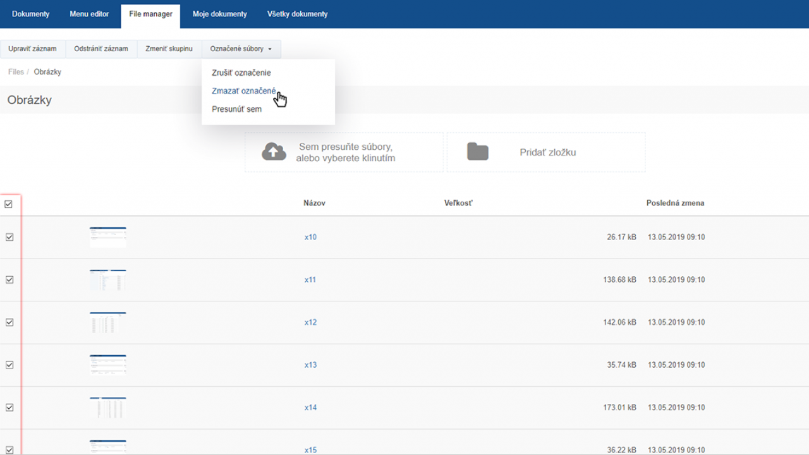
Task: Open the Všetky dokumenty tab
Action: point(297,14)
